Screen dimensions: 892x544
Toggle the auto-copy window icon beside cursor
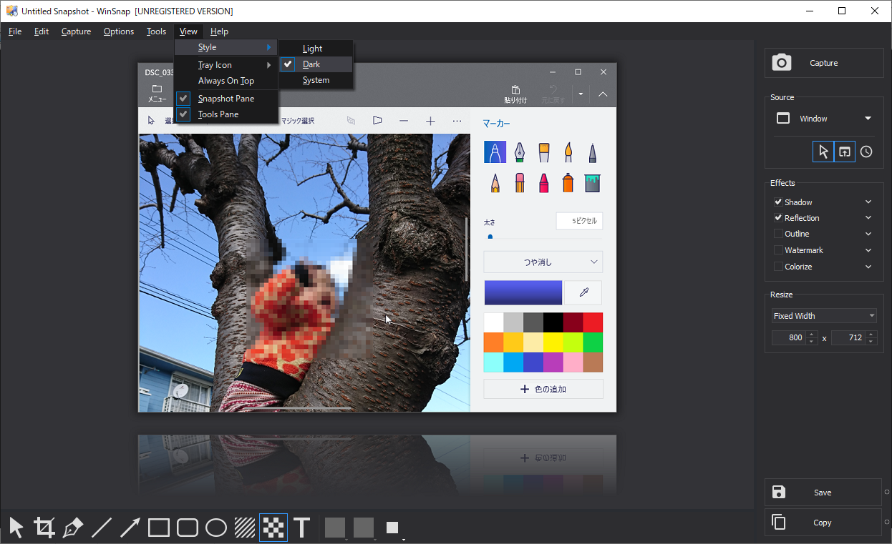click(x=845, y=152)
